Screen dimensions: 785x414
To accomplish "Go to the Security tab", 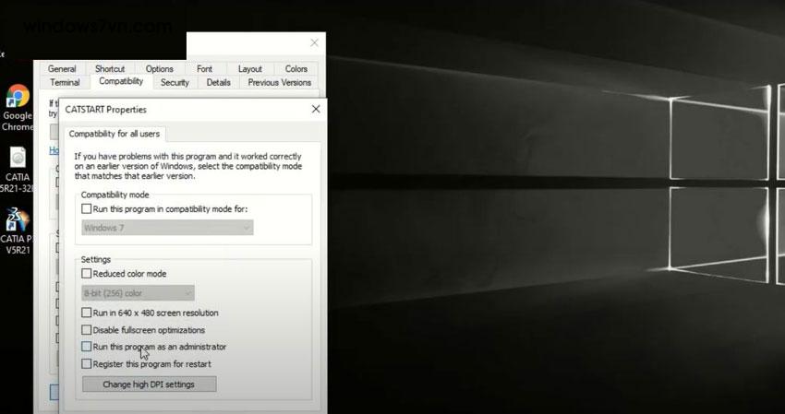I will tap(175, 83).
